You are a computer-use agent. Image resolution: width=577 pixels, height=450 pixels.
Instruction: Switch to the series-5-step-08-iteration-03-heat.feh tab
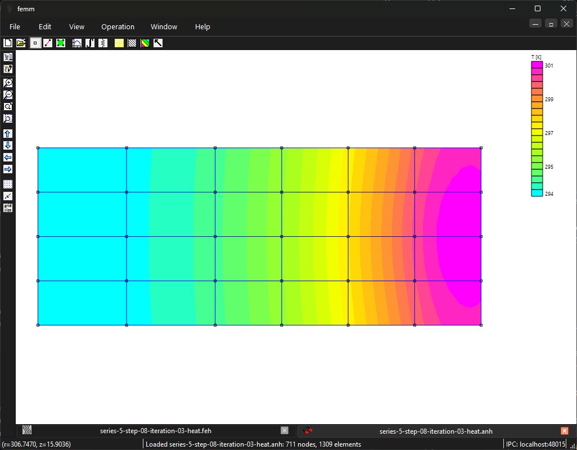155,431
